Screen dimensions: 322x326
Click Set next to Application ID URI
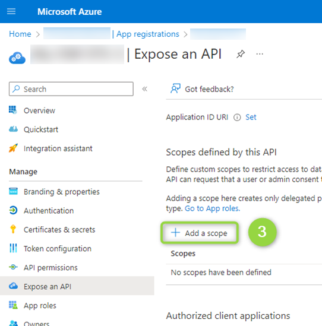pos(251,117)
